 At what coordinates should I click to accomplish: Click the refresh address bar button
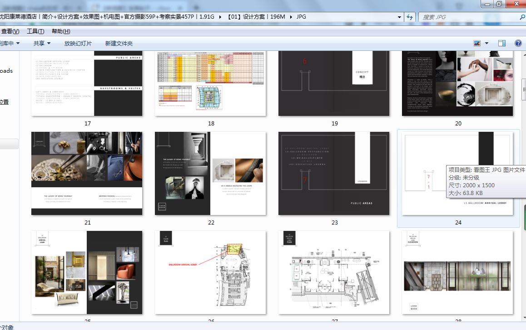tap(410, 17)
